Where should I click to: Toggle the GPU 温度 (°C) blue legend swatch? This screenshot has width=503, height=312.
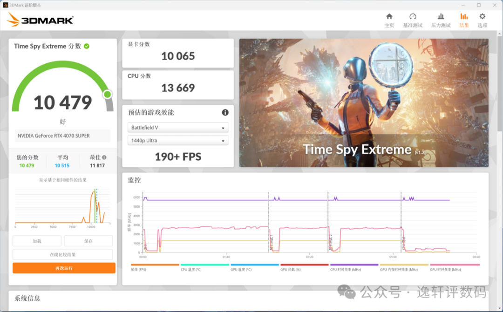(255, 265)
